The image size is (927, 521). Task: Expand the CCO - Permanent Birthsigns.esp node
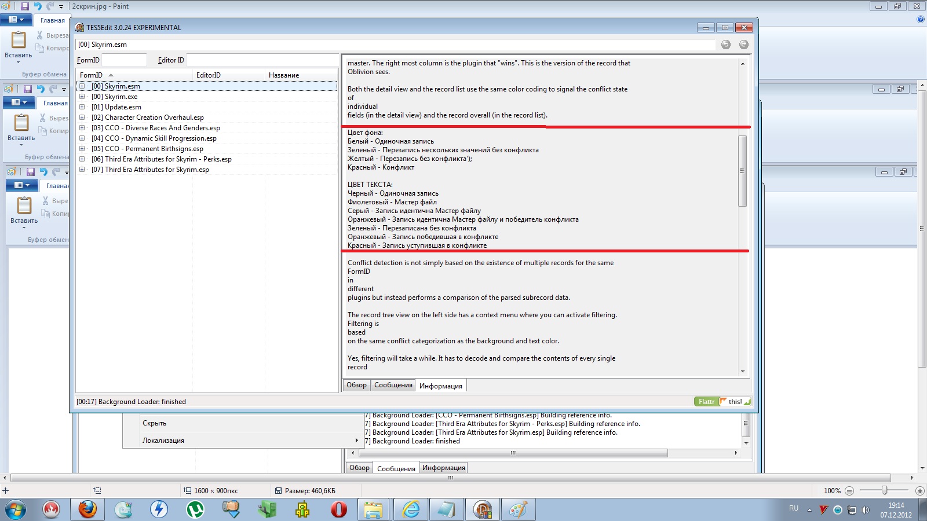82,149
